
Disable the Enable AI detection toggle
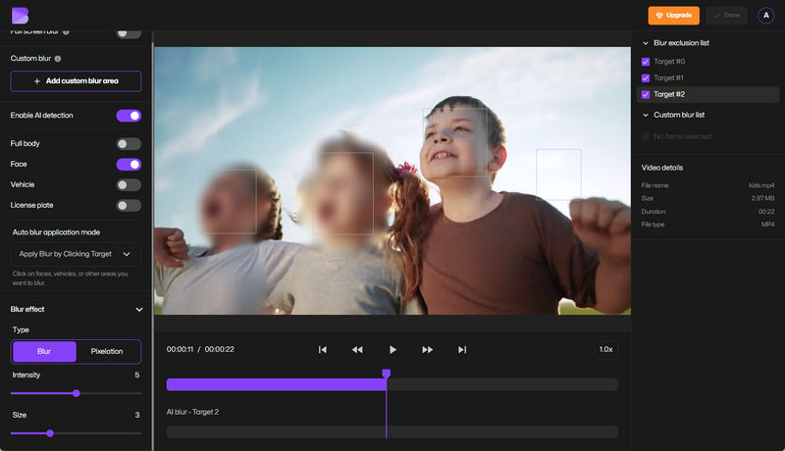[129, 116]
